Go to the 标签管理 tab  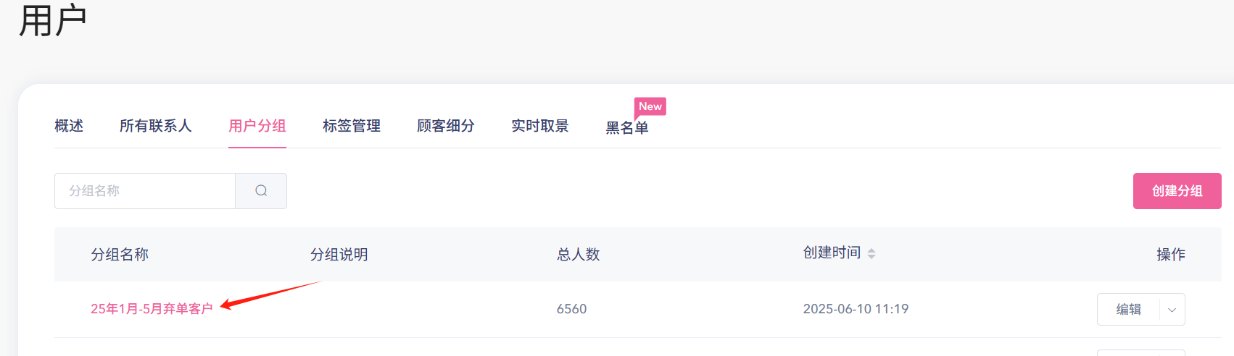352,126
